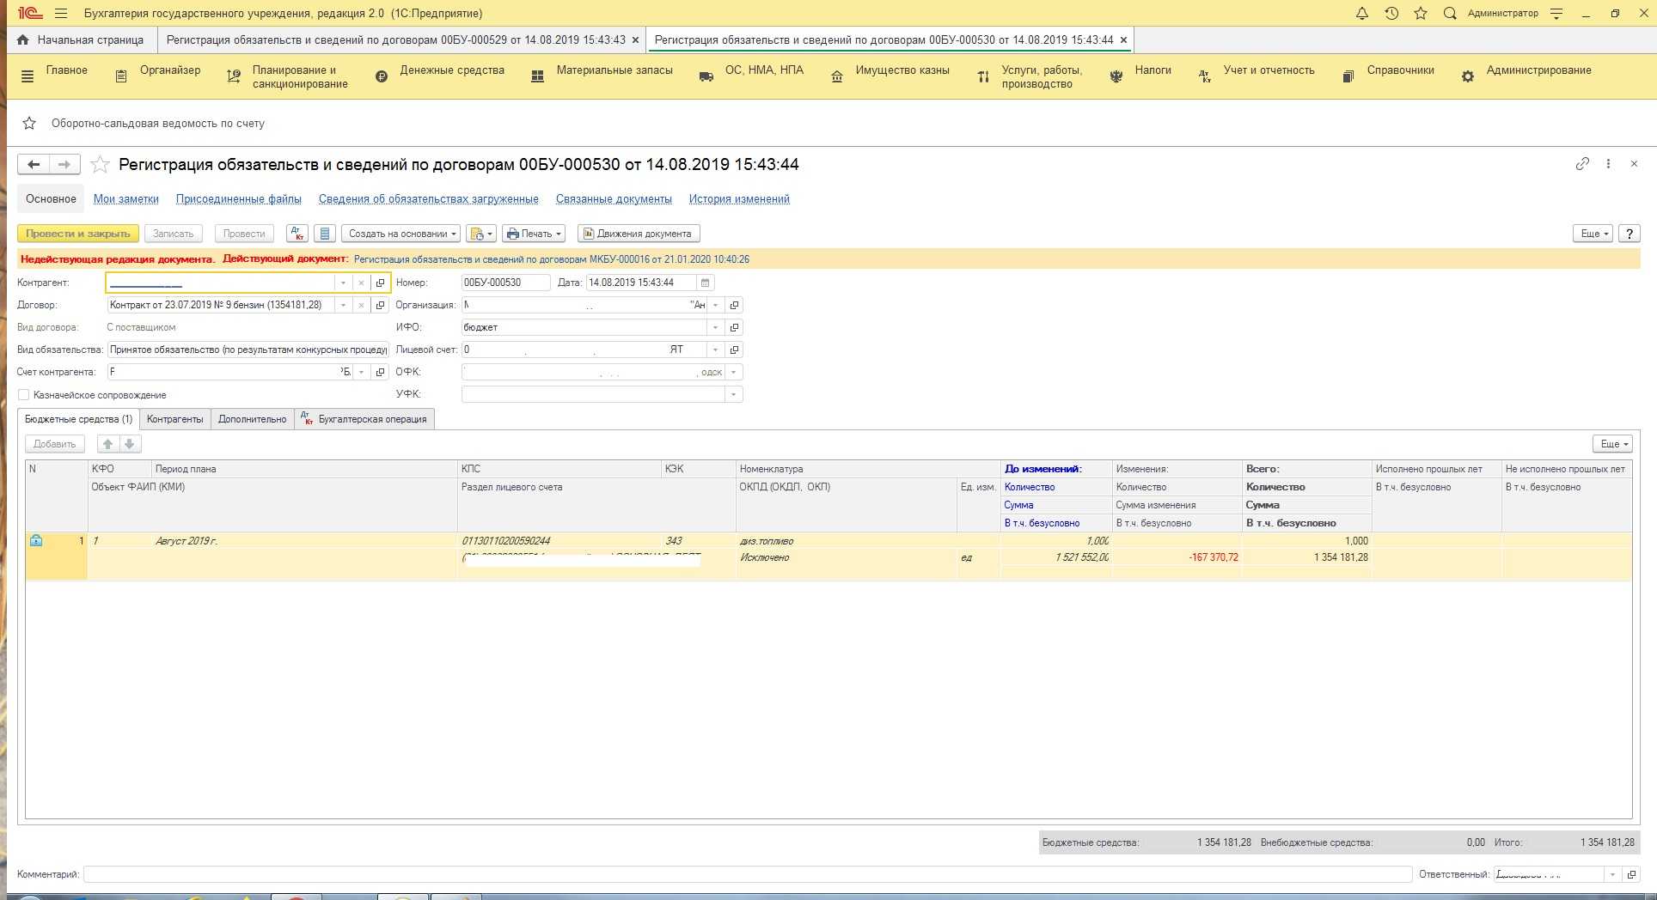Open Счет контрагента record icon
This screenshot has width=1657, height=900.
[x=380, y=372]
